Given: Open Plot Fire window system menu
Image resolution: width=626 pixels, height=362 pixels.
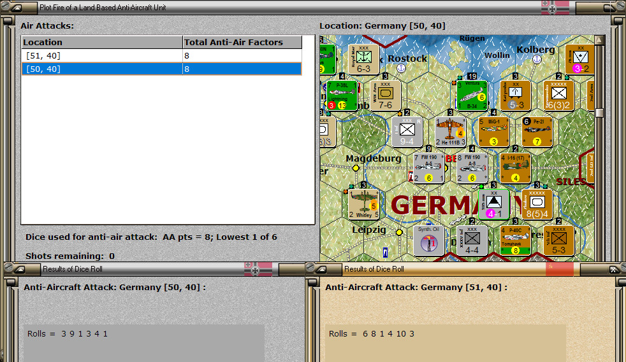Looking at the screenshot, I should [x=16, y=8].
